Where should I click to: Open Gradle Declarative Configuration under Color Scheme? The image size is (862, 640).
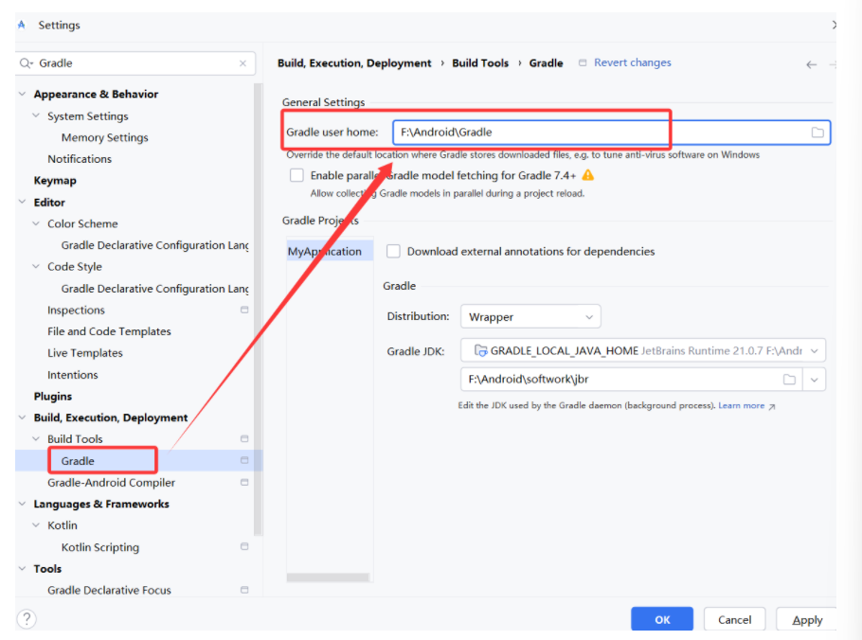[154, 245]
